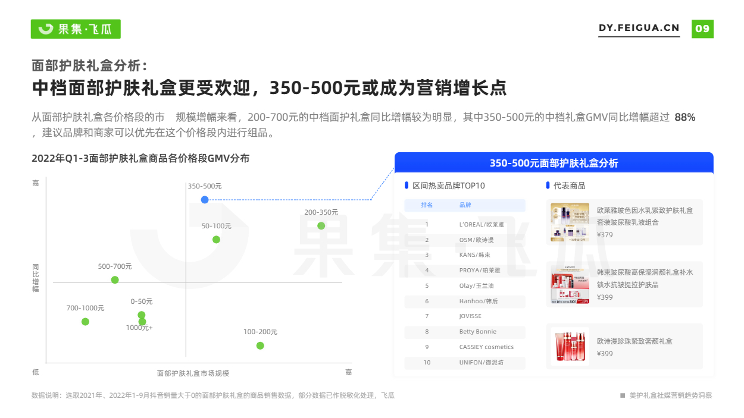Click the "品牌" column header
This screenshot has height=418, width=744.
465,205
